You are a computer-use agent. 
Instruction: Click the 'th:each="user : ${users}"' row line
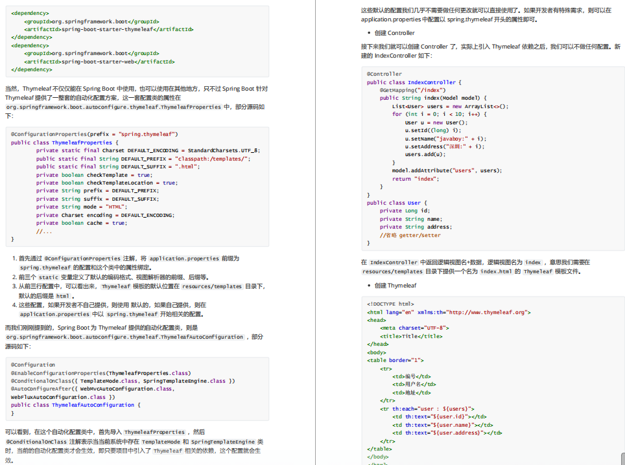427,409
